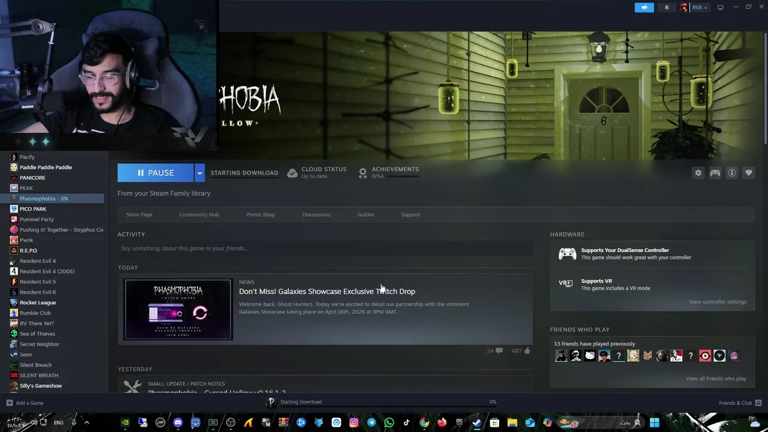Open the Guides tab
This screenshot has width=768, height=432.
click(365, 214)
